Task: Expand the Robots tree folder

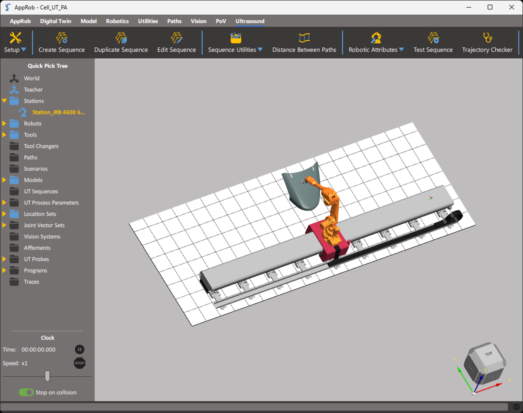Action: point(4,123)
